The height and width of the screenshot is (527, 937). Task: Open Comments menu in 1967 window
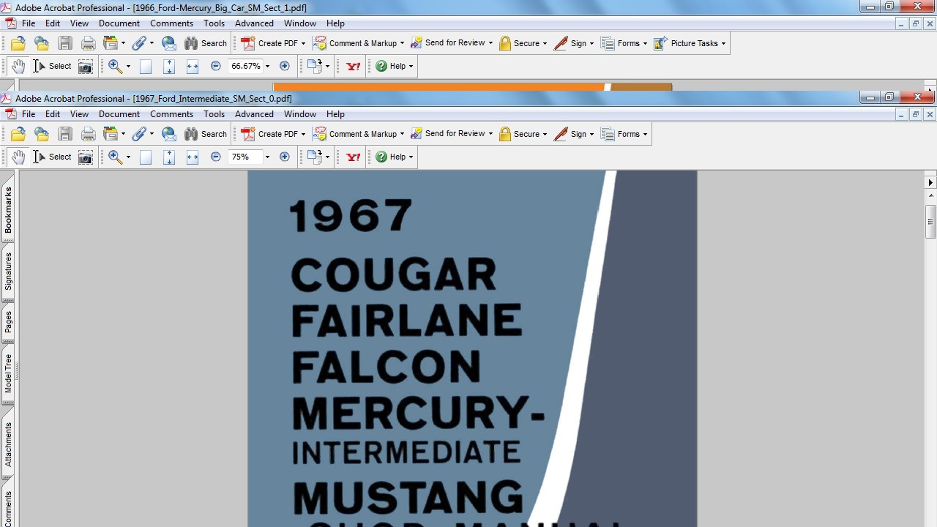tap(171, 114)
